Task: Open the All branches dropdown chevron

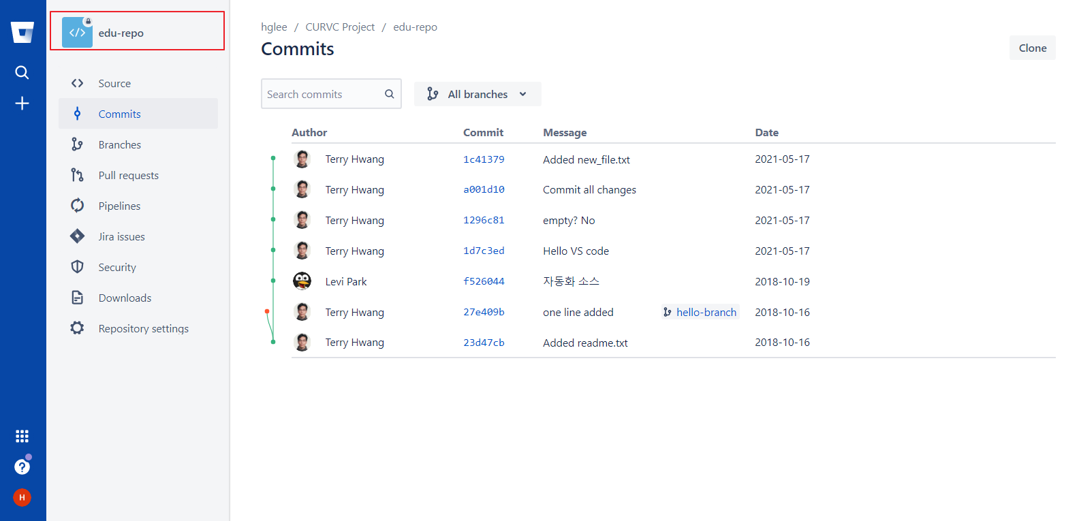Action: tap(522, 94)
